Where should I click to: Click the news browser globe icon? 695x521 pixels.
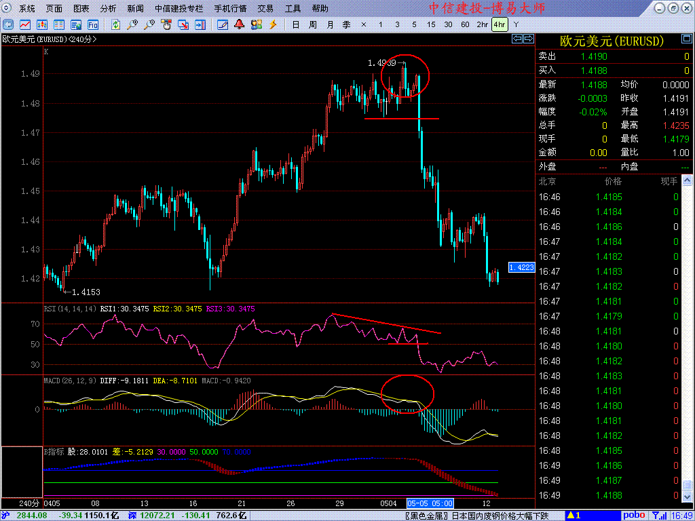(x=76, y=24)
